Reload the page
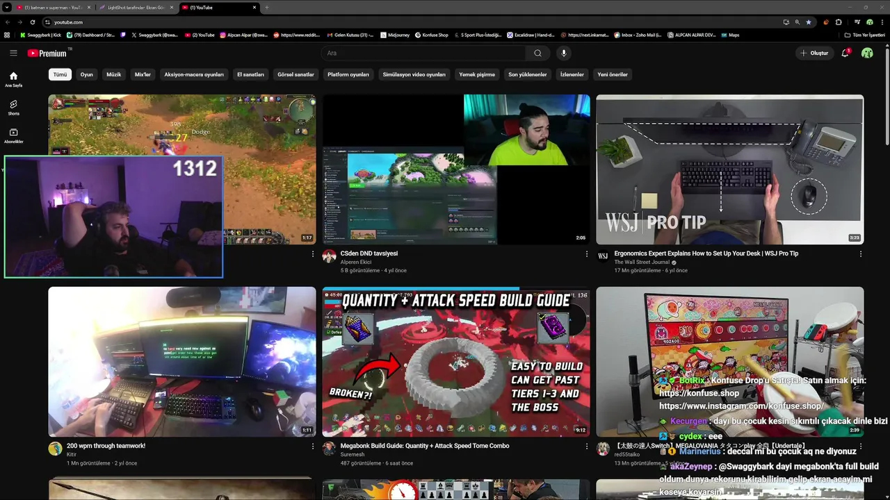Screen dimensions: 890x500 (33, 22)
